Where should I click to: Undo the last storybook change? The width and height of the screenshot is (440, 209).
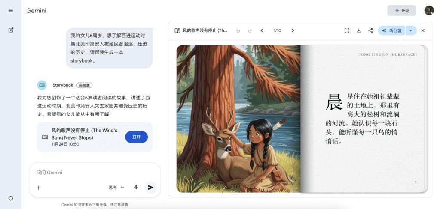click(x=238, y=30)
